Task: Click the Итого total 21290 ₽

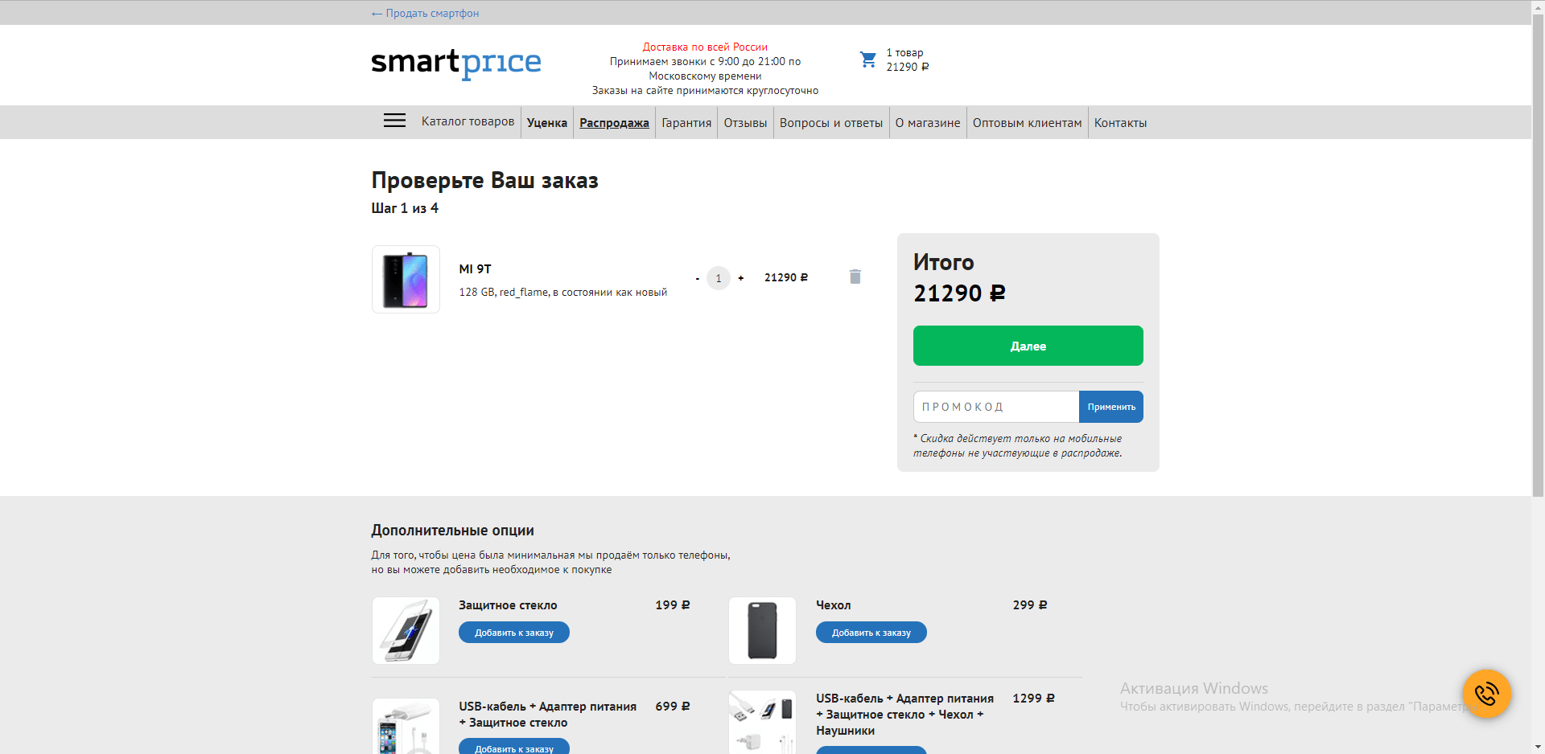Action: pos(959,293)
